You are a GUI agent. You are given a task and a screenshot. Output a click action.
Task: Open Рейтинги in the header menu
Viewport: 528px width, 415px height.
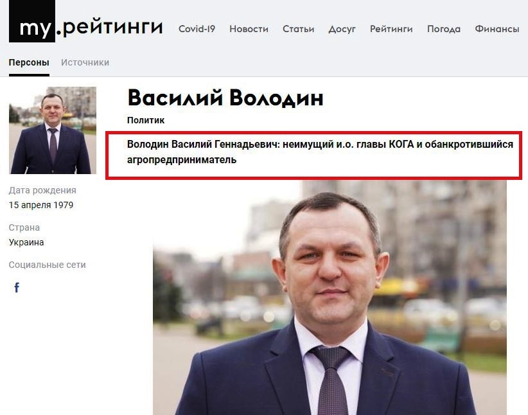point(391,29)
